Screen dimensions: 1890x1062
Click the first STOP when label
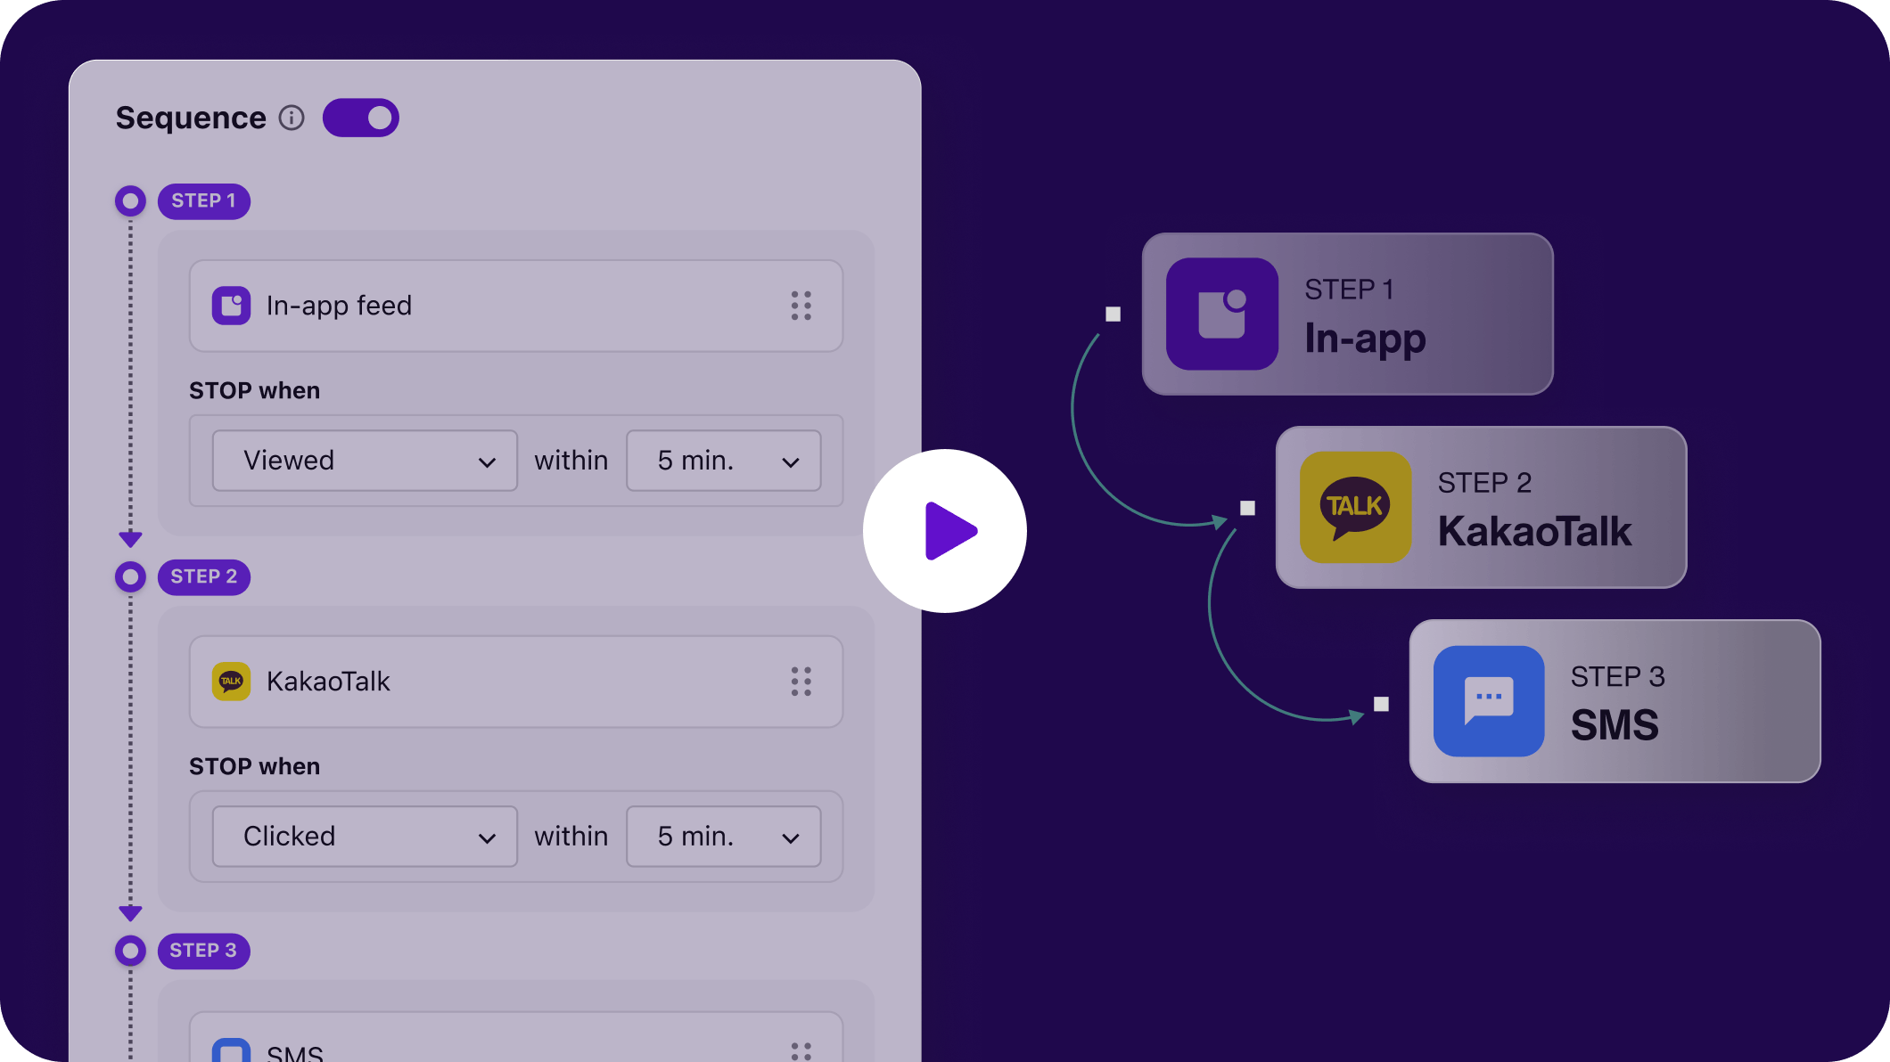pyautogui.click(x=254, y=391)
